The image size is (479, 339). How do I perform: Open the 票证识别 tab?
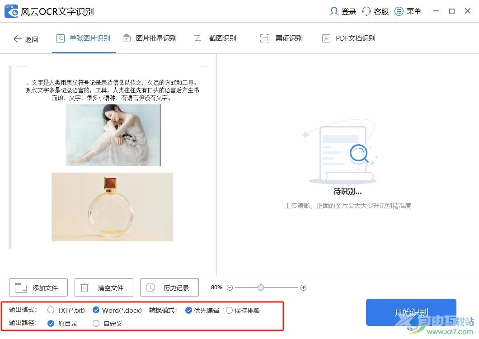pos(282,38)
